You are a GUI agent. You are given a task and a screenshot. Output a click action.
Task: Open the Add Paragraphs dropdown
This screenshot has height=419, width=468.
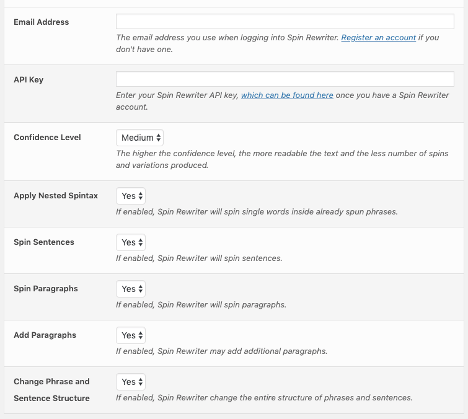pyautogui.click(x=131, y=335)
